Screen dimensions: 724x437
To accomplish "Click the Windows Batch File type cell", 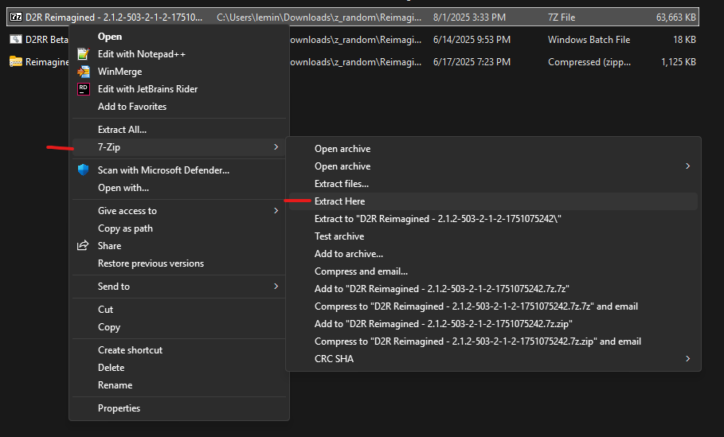I will point(589,40).
